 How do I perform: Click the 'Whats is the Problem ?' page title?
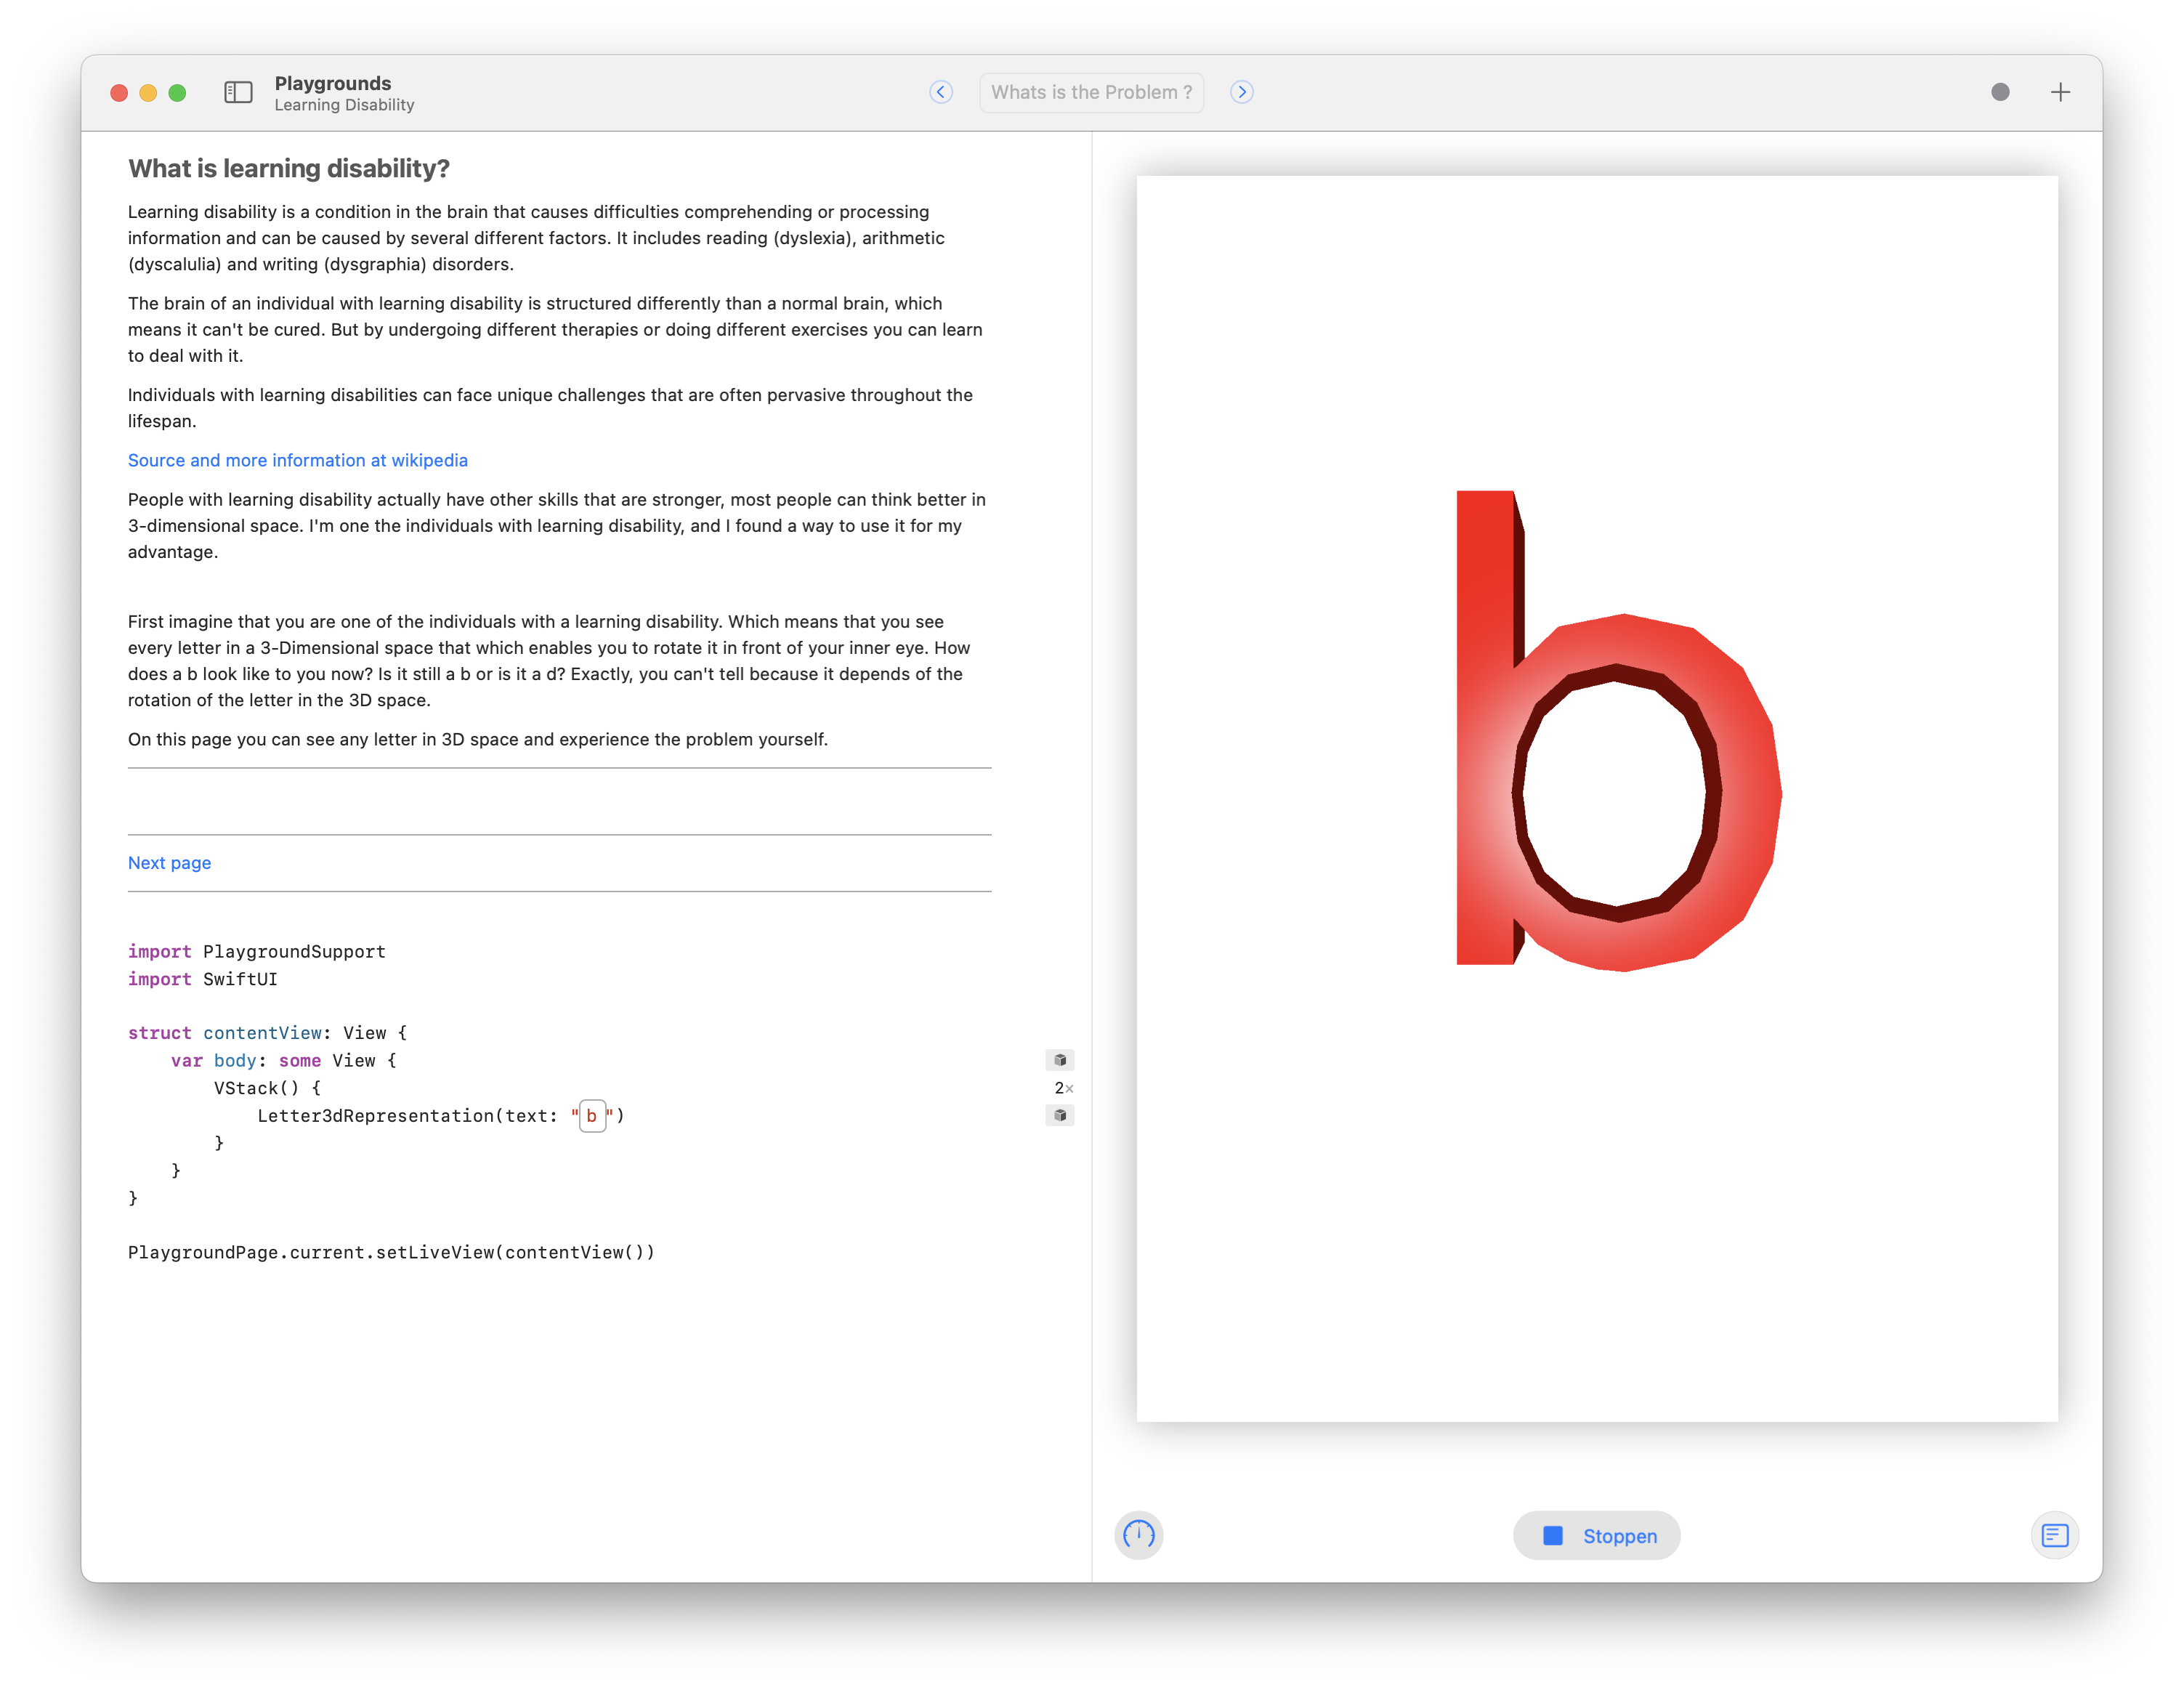(1091, 92)
